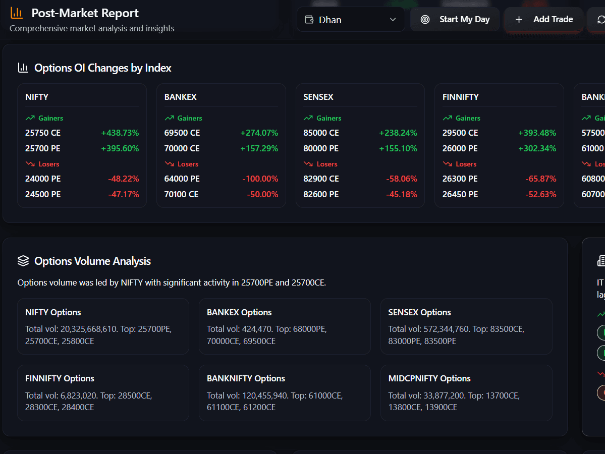Select the MIDCPNIFTY Options volume card
Image resolution: width=605 pixels, height=454 pixels.
click(466, 392)
